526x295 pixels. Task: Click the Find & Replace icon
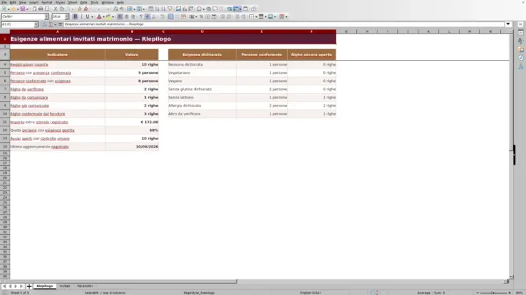click(x=115, y=9)
